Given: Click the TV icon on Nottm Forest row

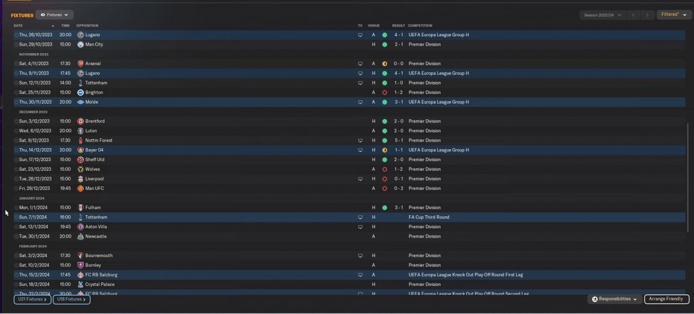Looking at the screenshot, I should click(360, 140).
